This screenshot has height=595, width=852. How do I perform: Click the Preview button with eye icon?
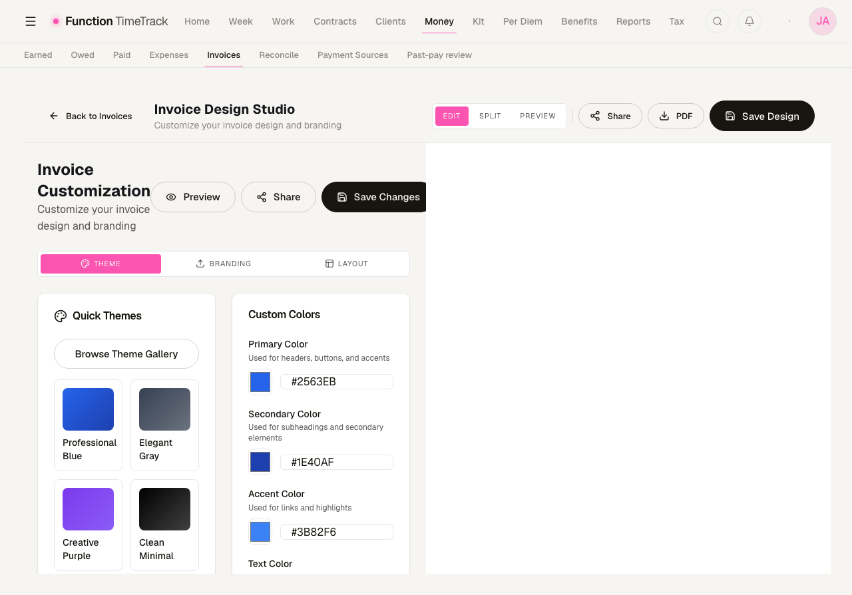[x=193, y=197]
